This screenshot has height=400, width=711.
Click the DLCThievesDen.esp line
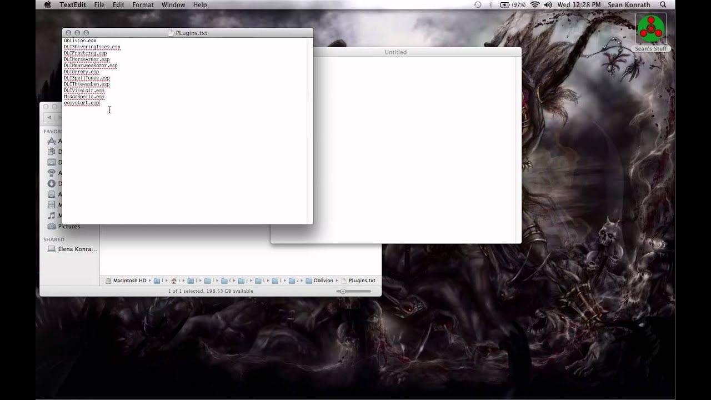click(87, 84)
